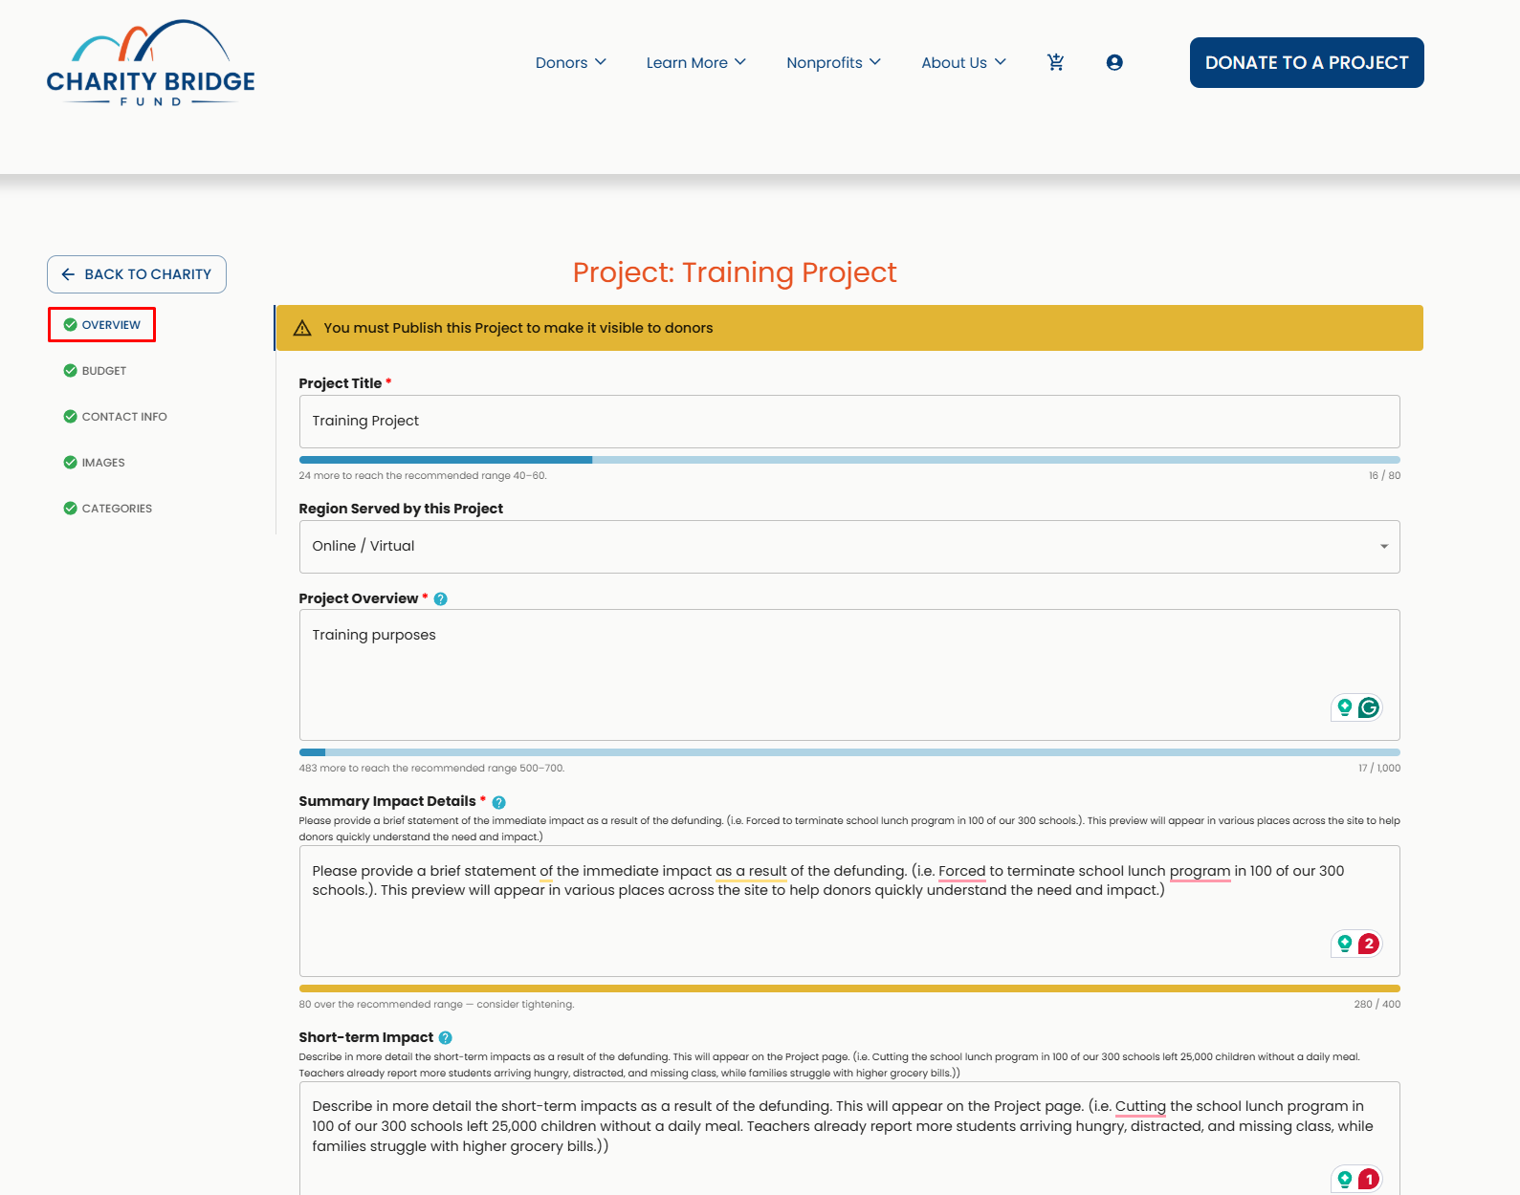The width and height of the screenshot is (1520, 1195).
Task: Expand the Donors menu
Action: pyautogui.click(x=571, y=62)
